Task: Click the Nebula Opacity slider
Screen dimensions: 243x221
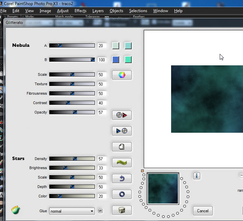Action: point(72,112)
